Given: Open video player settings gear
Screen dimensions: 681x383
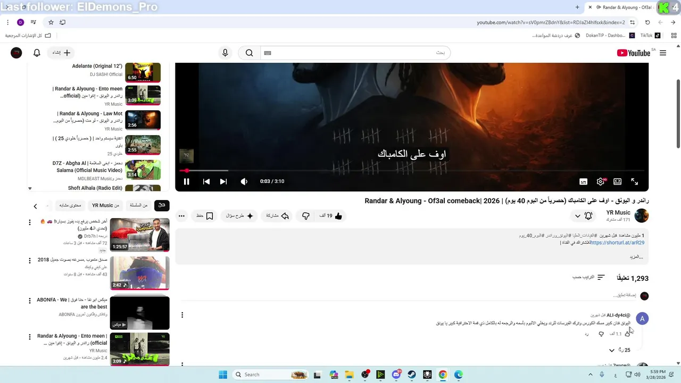Looking at the screenshot, I should coord(601,181).
